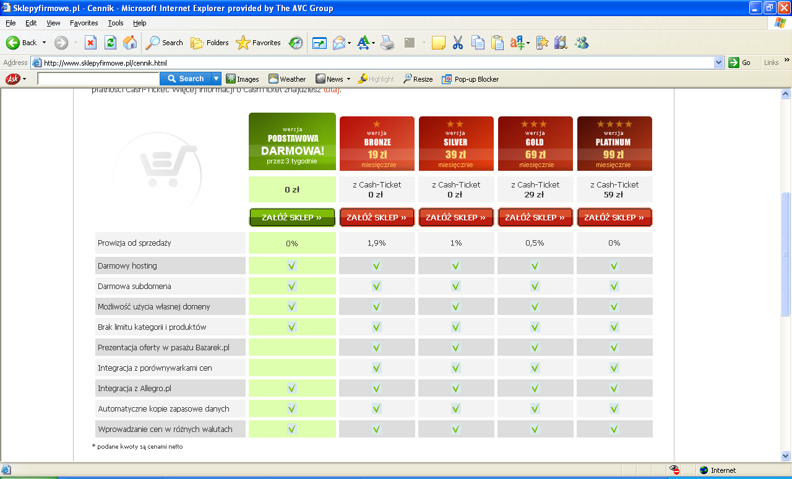Image resolution: width=792 pixels, height=479 pixels.
Task: Open the translate icon dropdown arrow
Action: tap(527, 43)
